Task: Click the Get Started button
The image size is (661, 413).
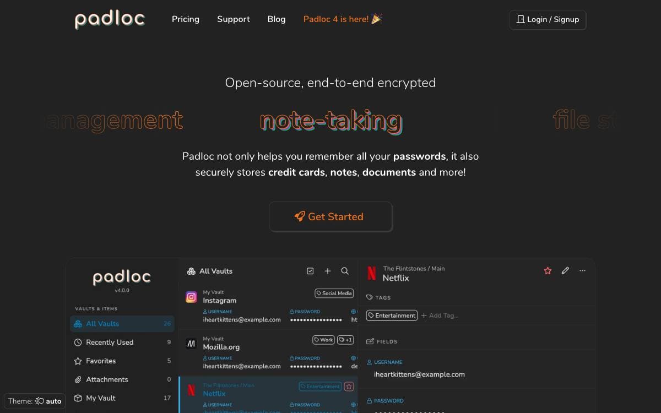Action: tap(330, 216)
